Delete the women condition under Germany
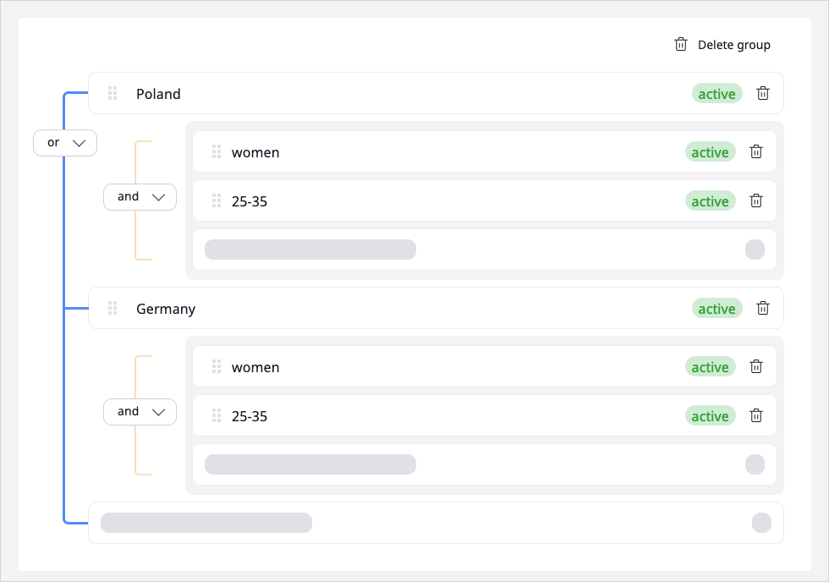The width and height of the screenshot is (829, 582). click(756, 367)
